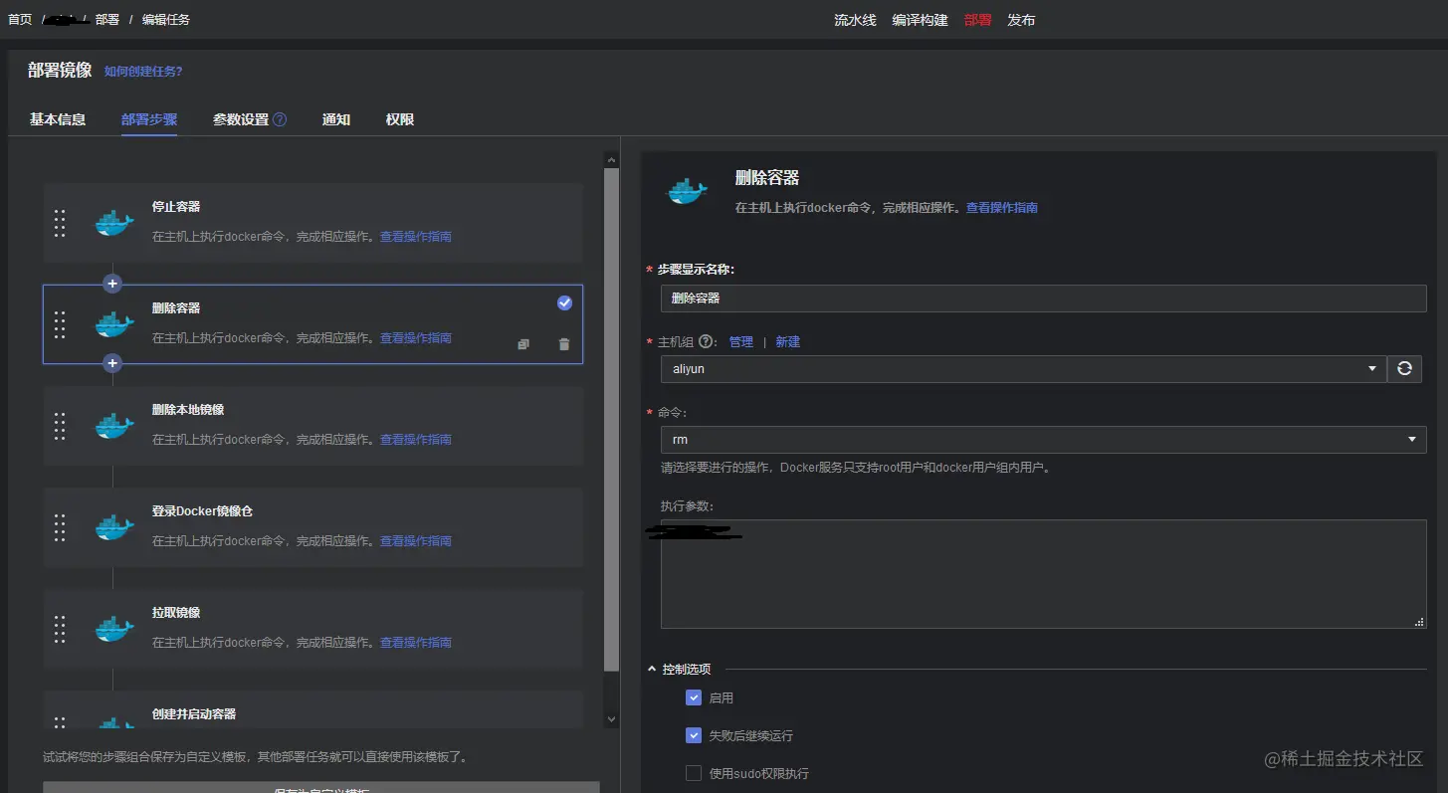Click the help icon beside 主机组 label
The height and width of the screenshot is (793, 1448).
[706, 341]
